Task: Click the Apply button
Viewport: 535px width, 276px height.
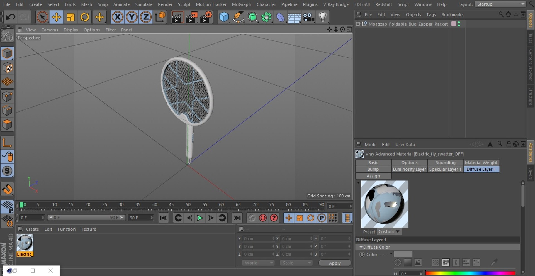Action: click(335, 263)
